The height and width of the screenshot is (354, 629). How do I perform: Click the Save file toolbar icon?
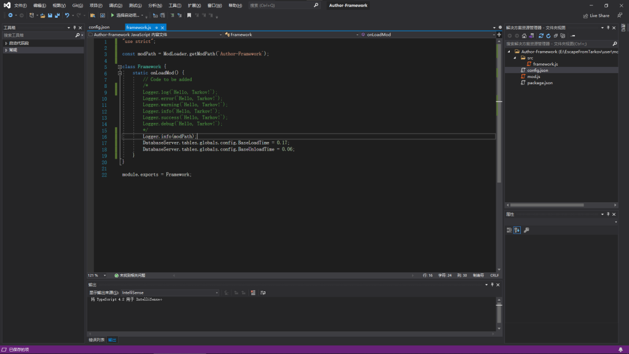(x=50, y=15)
